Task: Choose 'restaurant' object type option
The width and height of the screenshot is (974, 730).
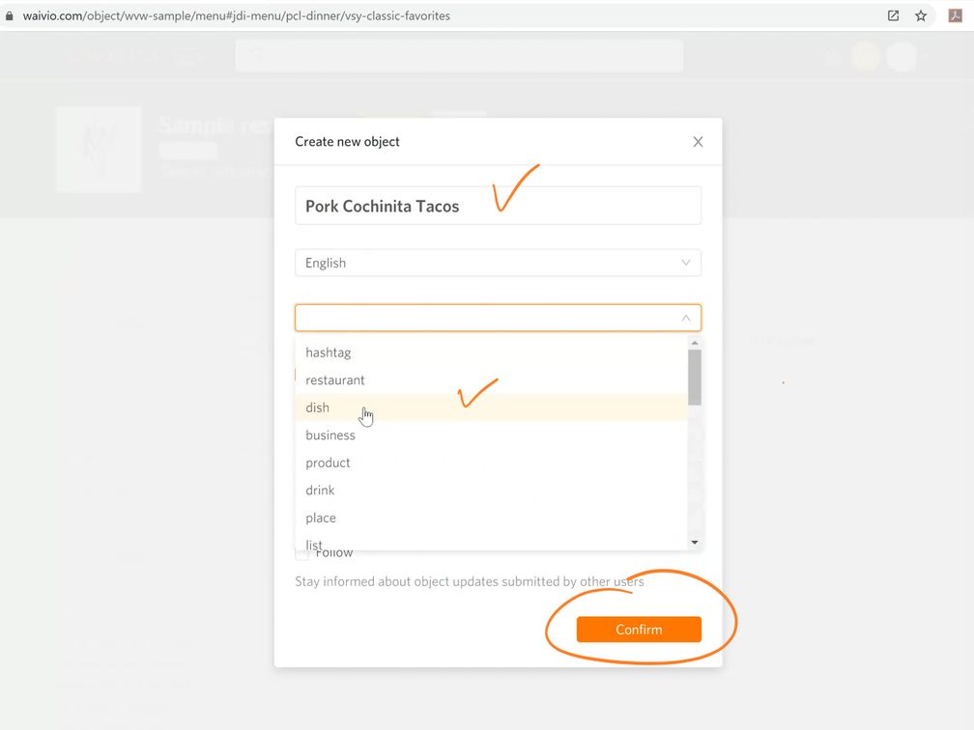Action: click(335, 380)
